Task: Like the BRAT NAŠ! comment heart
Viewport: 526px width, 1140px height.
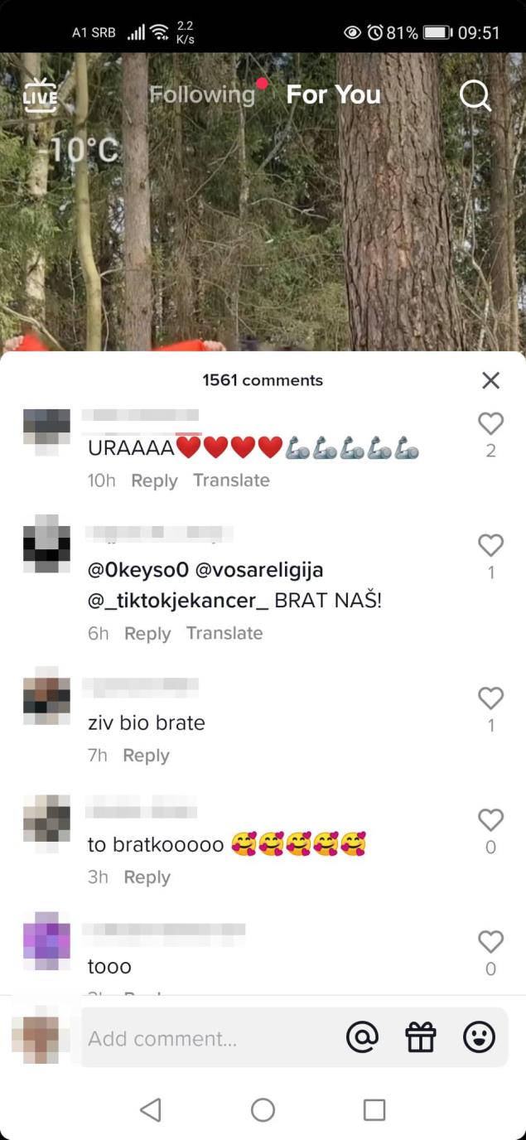Action: [491, 544]
